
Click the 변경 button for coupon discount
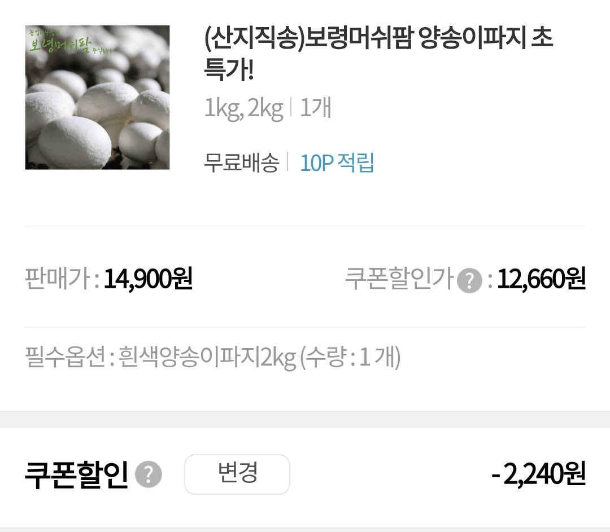[x=237, y=474]
